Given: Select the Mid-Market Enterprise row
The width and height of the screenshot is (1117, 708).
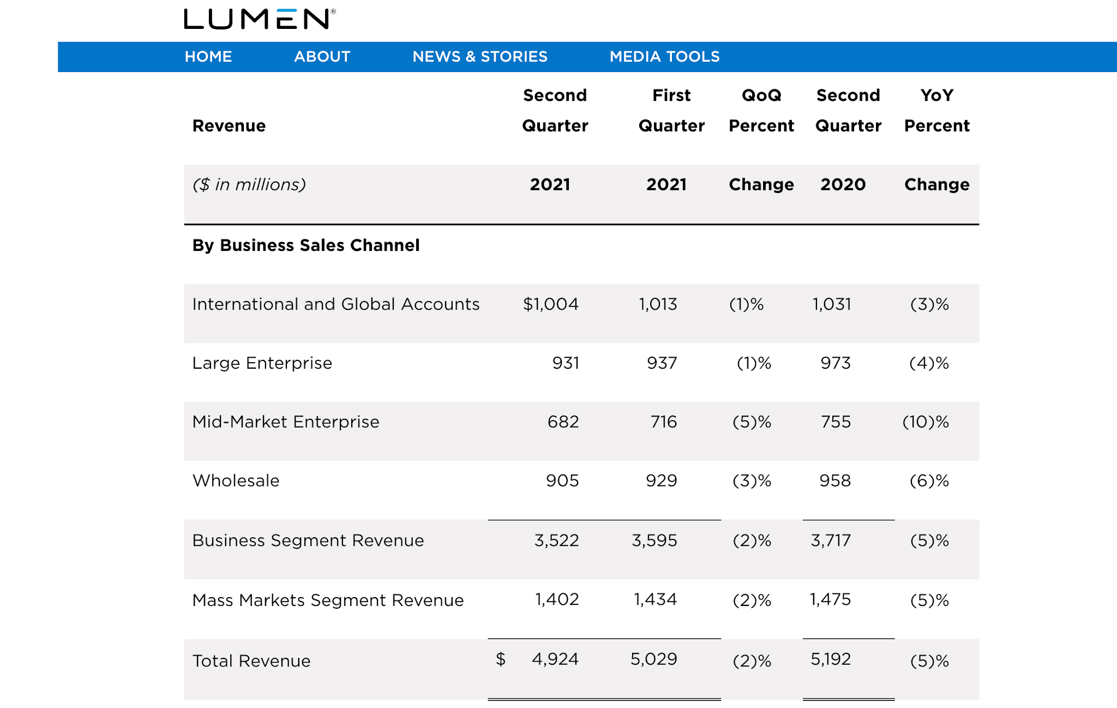Looking at the screenshot, I should [x=285, y=421].
